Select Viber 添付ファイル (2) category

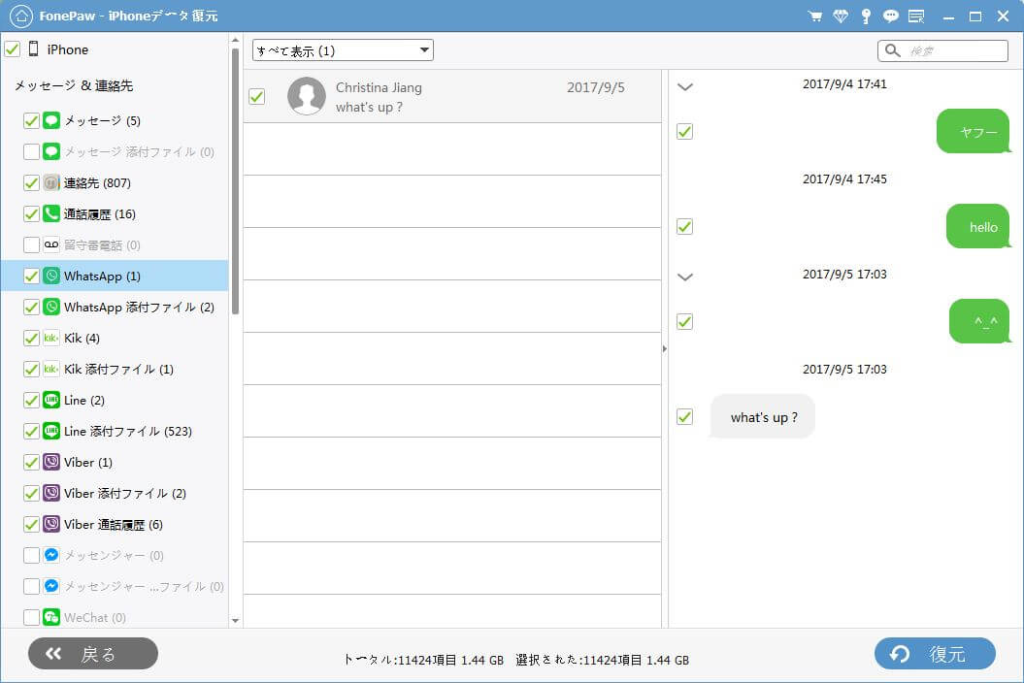tap(125, 493)
